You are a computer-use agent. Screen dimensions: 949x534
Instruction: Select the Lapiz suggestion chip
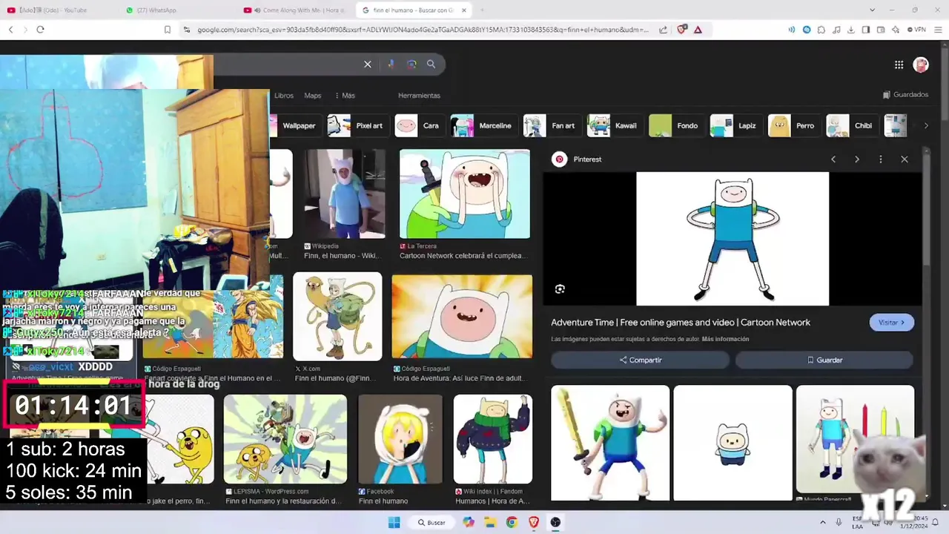pyautogui.click(x=735, y=126)
